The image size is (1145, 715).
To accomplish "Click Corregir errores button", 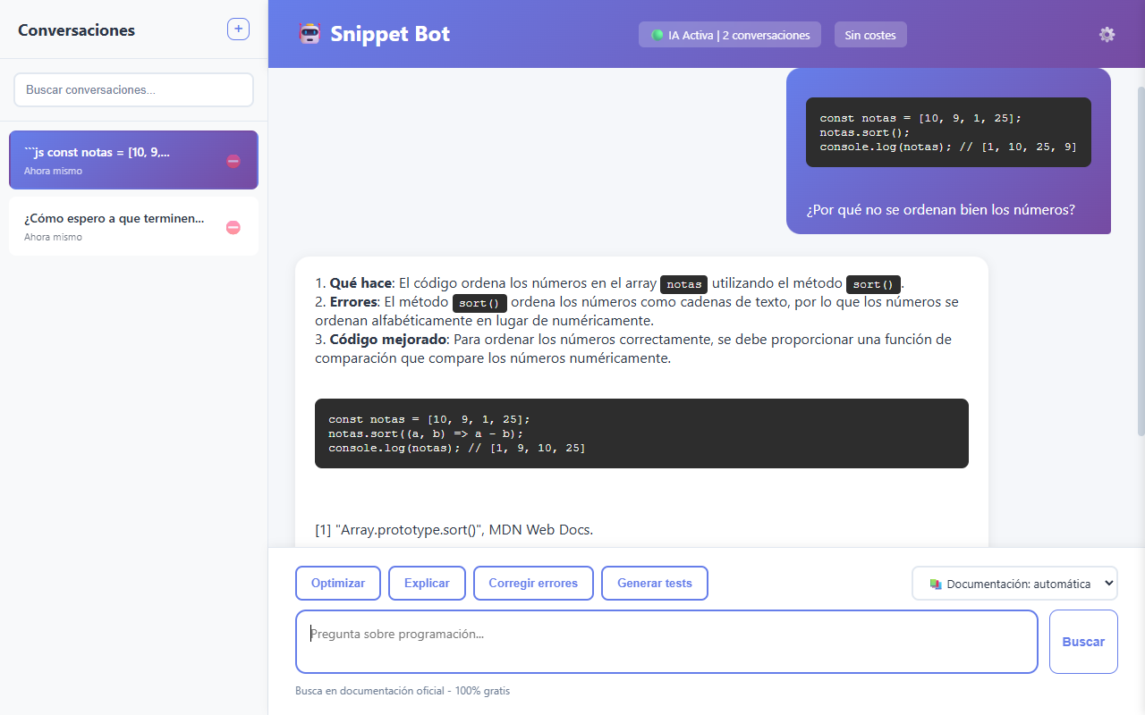I will pos(533,583).
